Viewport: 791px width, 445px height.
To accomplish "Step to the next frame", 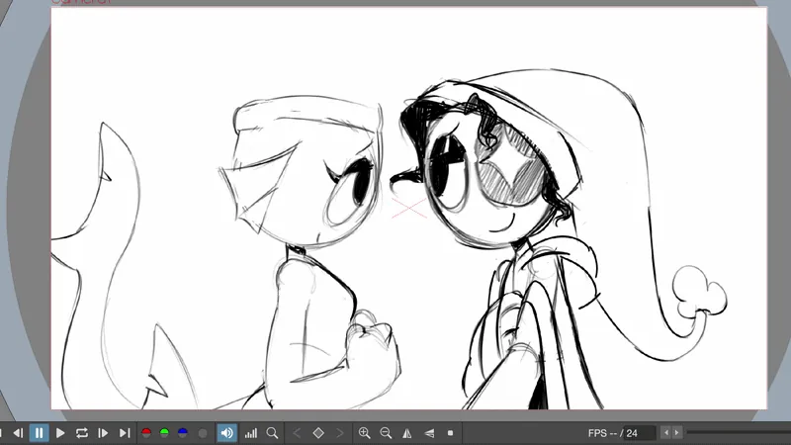I will point(103,433).
